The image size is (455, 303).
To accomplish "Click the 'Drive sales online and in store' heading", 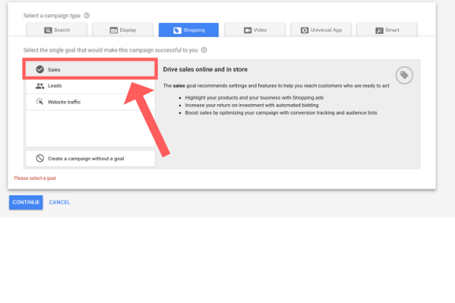I will (205, 69).
